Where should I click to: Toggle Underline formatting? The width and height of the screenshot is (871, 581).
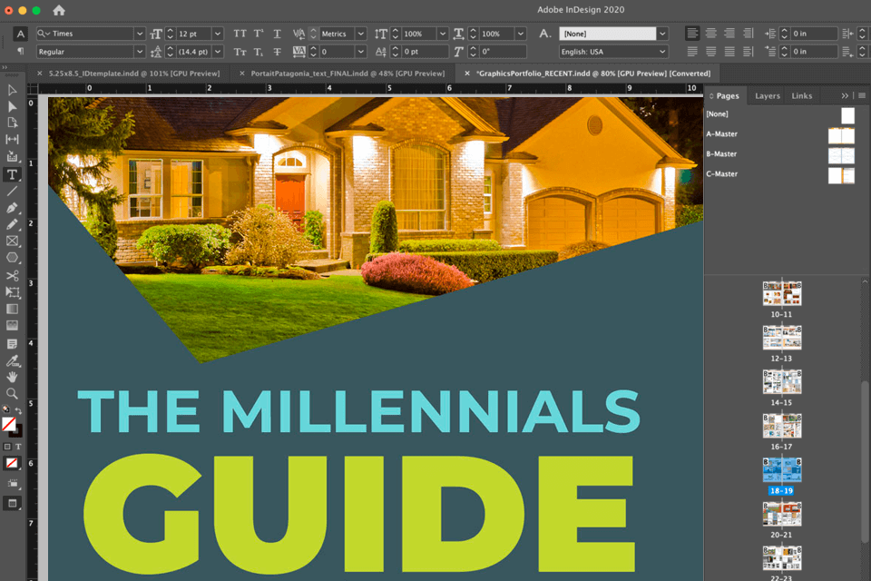[x=278, y=34]
